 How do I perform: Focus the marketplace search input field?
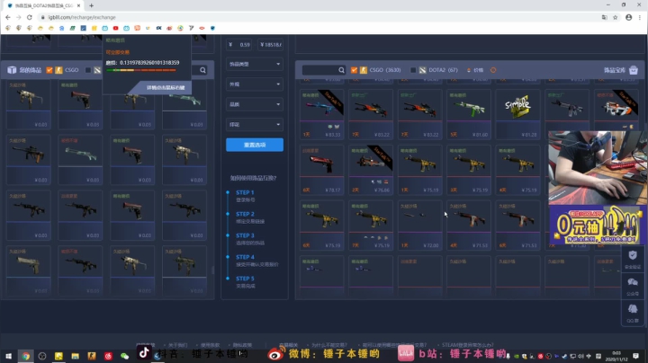coord(320,70)
